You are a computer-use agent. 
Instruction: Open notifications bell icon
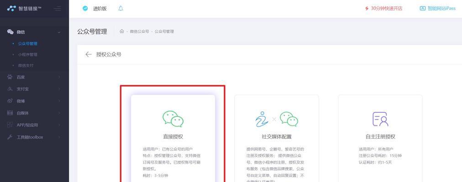coord(121,8)
